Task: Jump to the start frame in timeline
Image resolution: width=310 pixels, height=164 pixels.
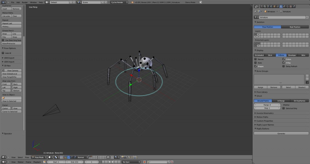Action: 103,162
